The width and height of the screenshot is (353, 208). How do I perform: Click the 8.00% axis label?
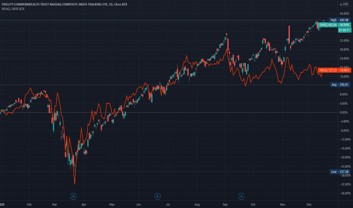coord(344,95)
